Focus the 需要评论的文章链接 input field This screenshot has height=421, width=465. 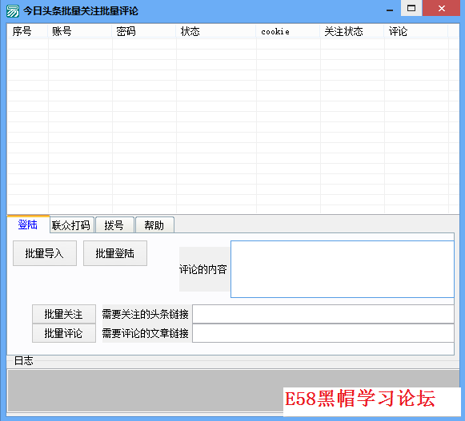click(x=323, y=333)
